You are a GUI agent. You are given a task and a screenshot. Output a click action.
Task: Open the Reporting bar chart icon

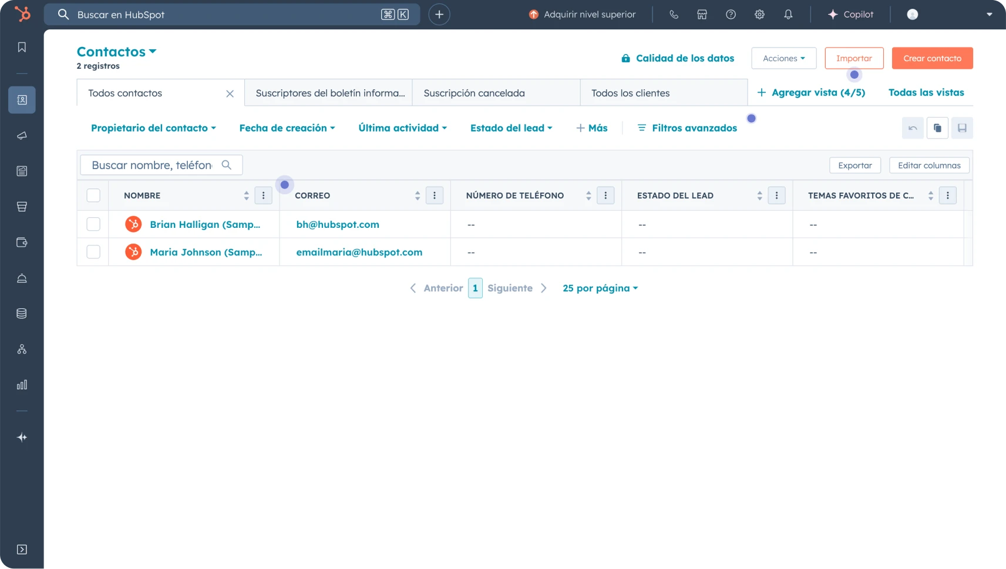22,385
